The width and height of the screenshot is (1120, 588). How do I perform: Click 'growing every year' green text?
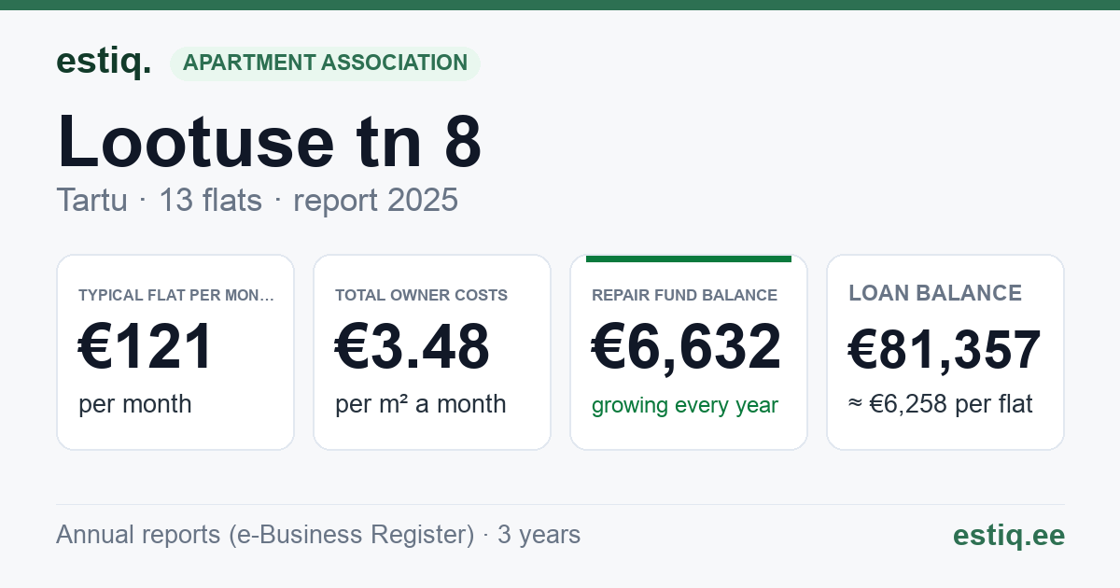[x=685, y=405]
